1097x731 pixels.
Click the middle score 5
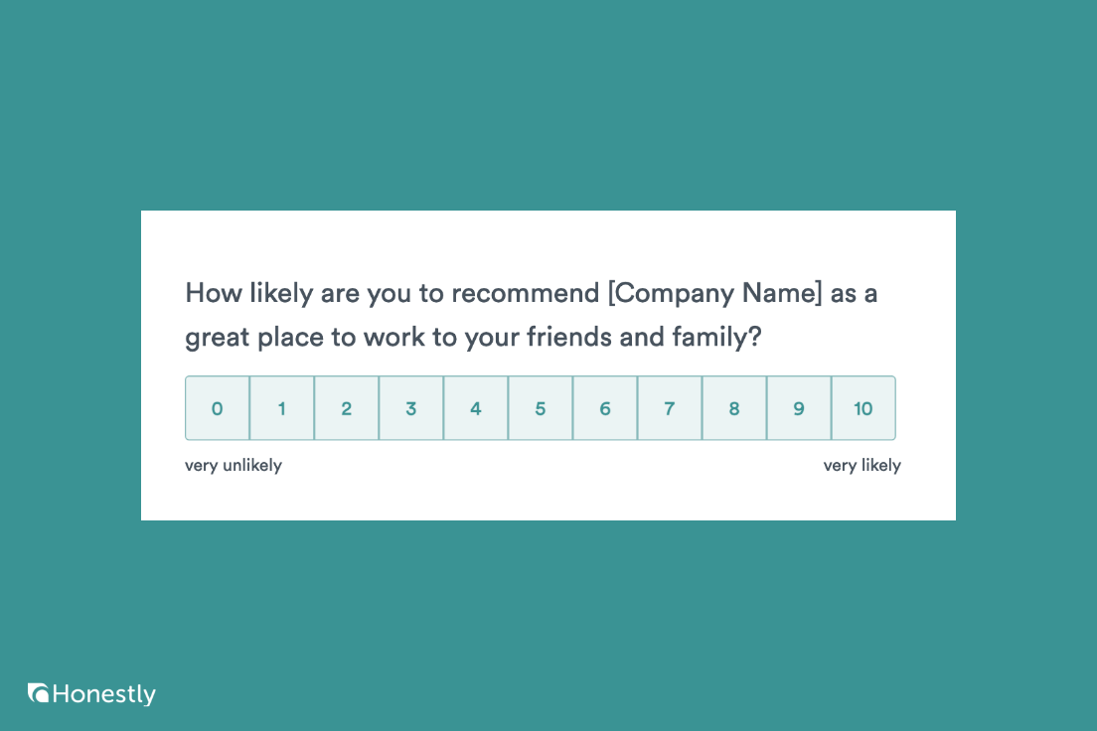pyautogui.click(x=541, y=408)
